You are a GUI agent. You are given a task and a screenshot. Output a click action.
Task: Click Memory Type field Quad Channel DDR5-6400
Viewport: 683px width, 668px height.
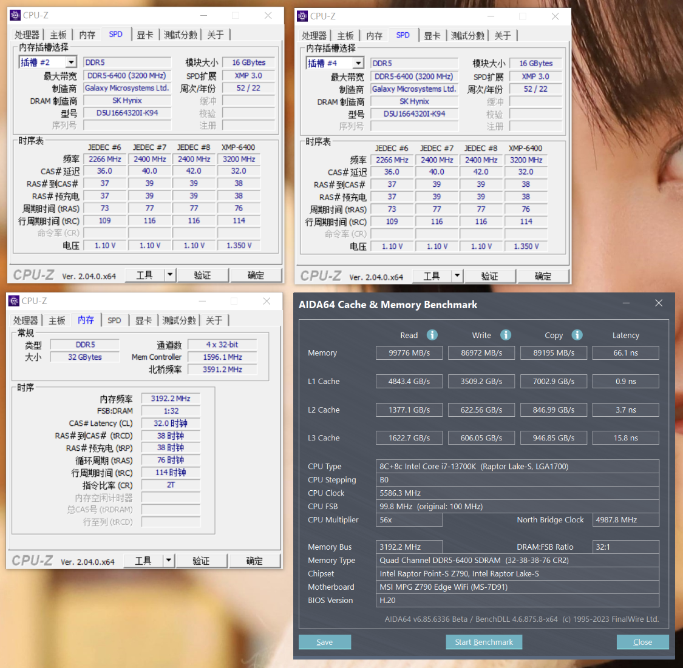pyautogui.click(x=517, y=560)
